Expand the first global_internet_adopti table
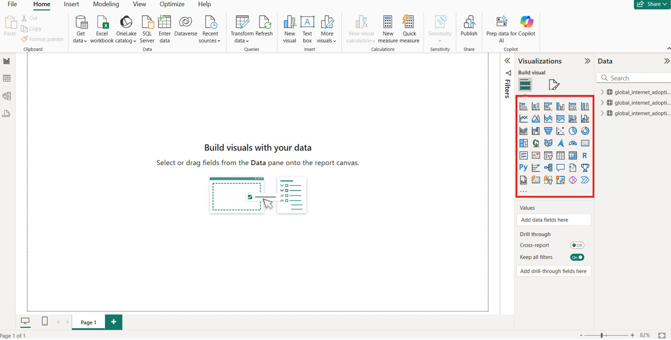The height and width of the screenshot is (340, 671). coord(603,92)
